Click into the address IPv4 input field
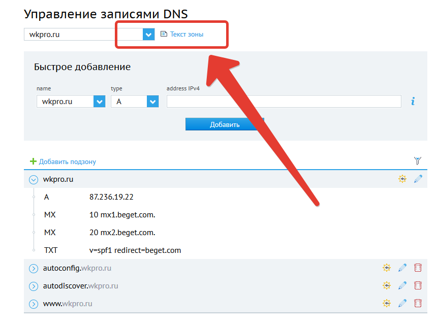Screen dimensions: 437x324 [284, 102]
